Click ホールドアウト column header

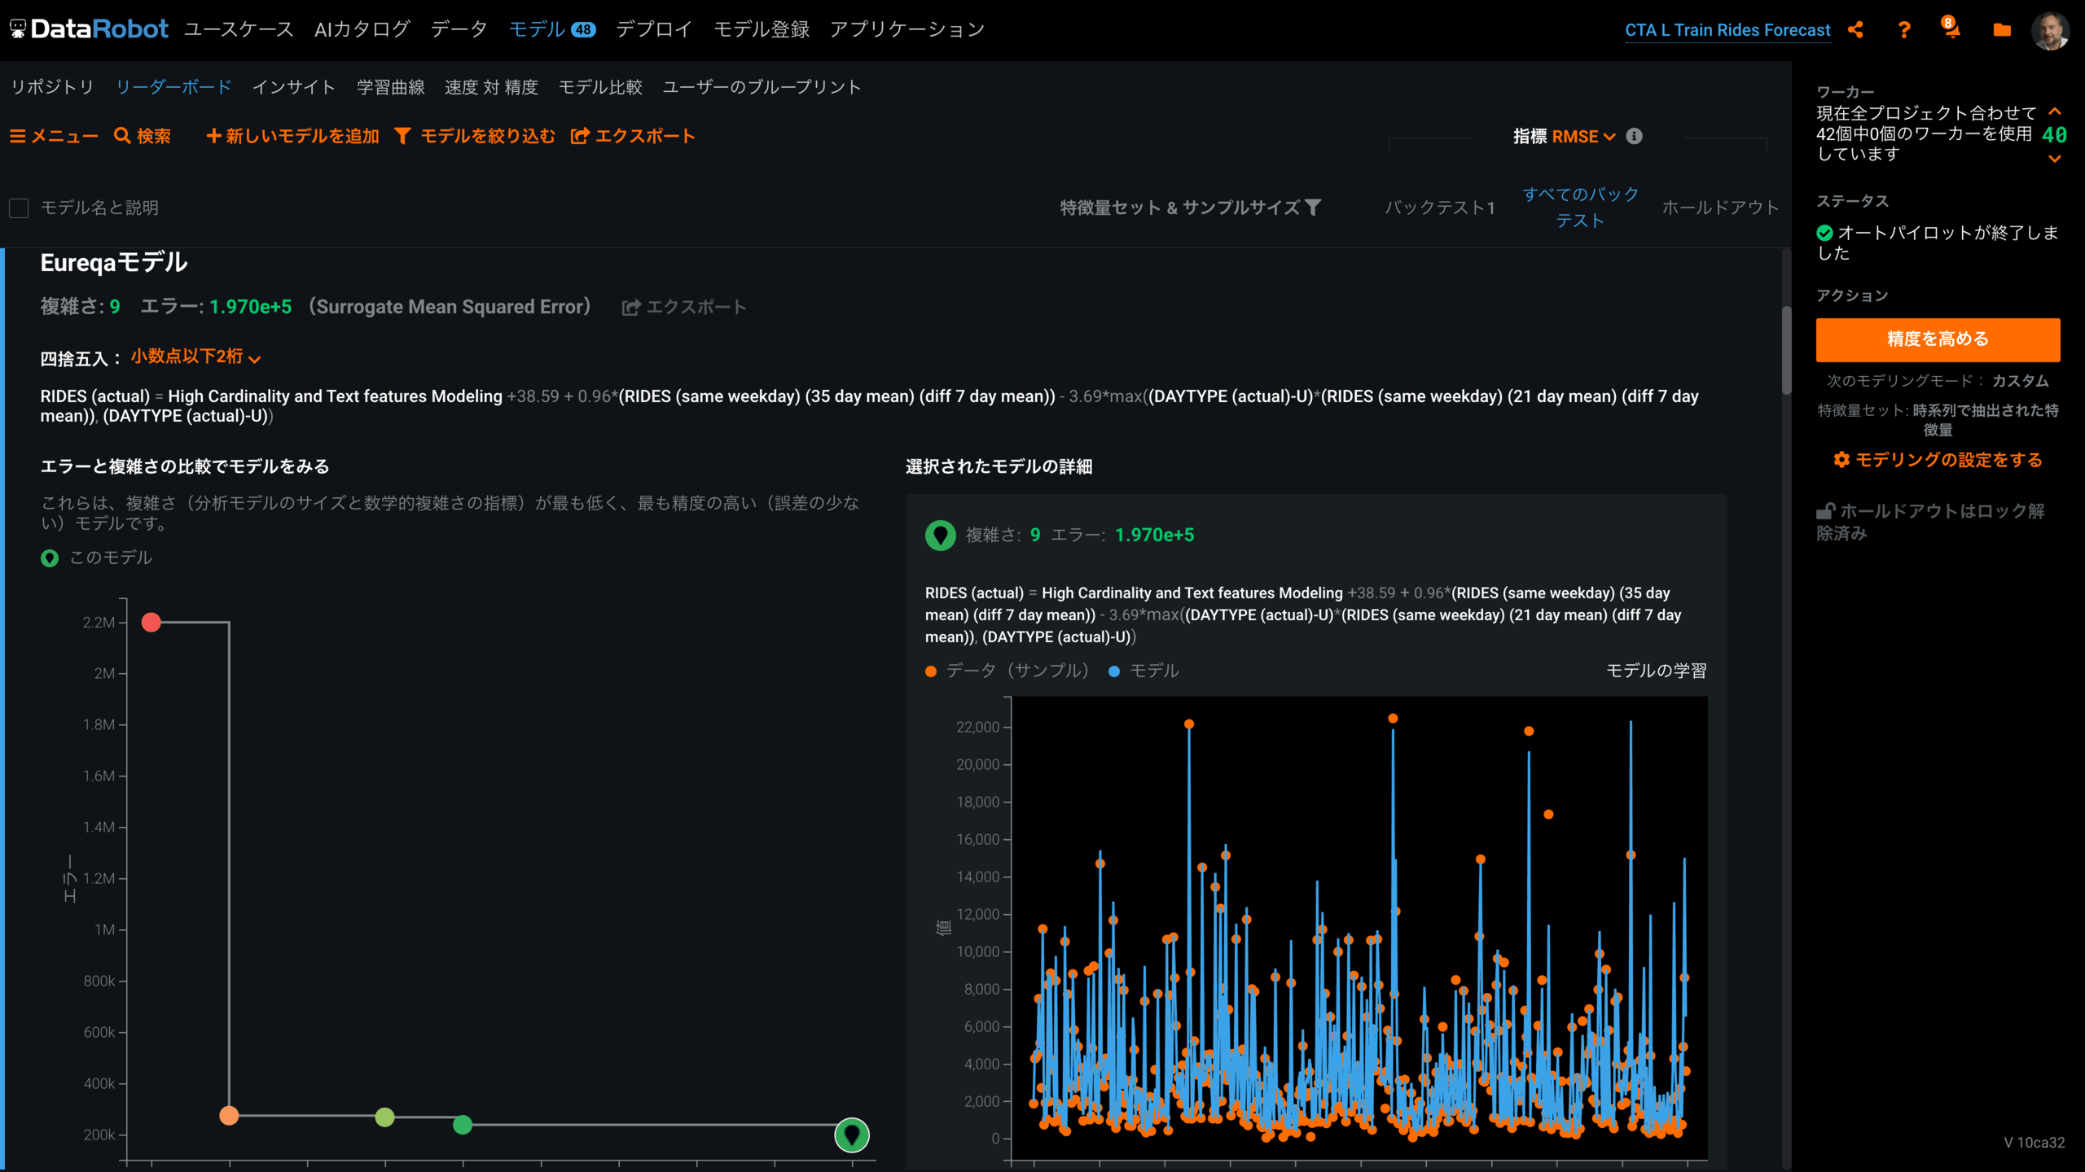coord(1720,208)
